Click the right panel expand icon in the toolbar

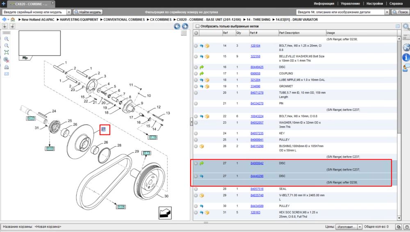[12, 26]
